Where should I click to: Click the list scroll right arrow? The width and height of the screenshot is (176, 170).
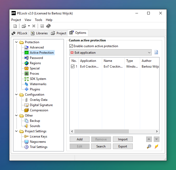tap(157, 131)
